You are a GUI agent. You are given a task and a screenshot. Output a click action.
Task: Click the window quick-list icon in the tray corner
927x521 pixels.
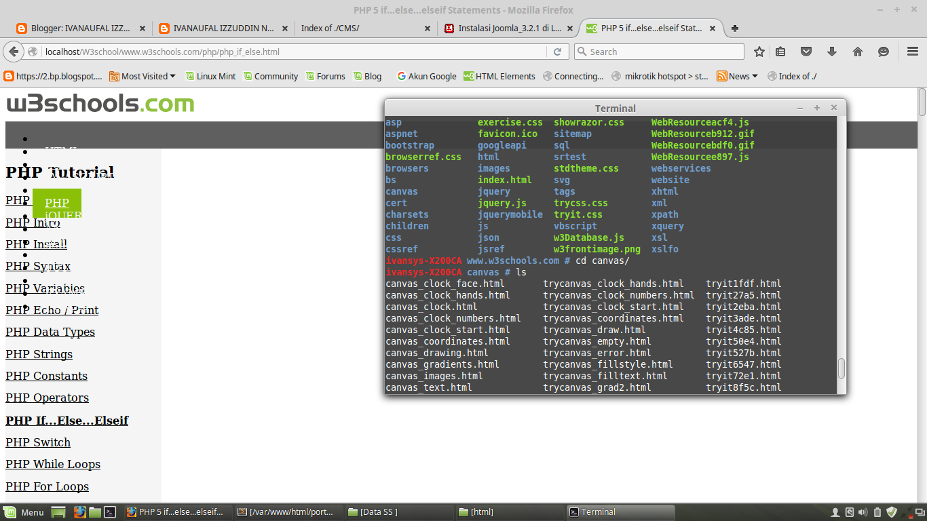point(919,512)
